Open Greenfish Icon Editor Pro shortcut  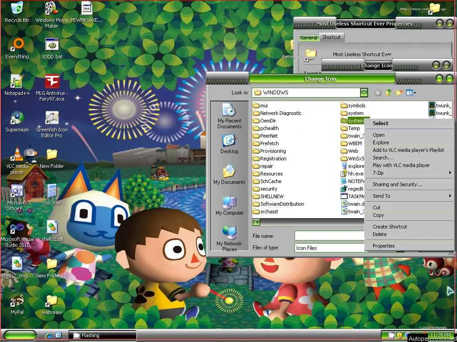tap(52, 125)
